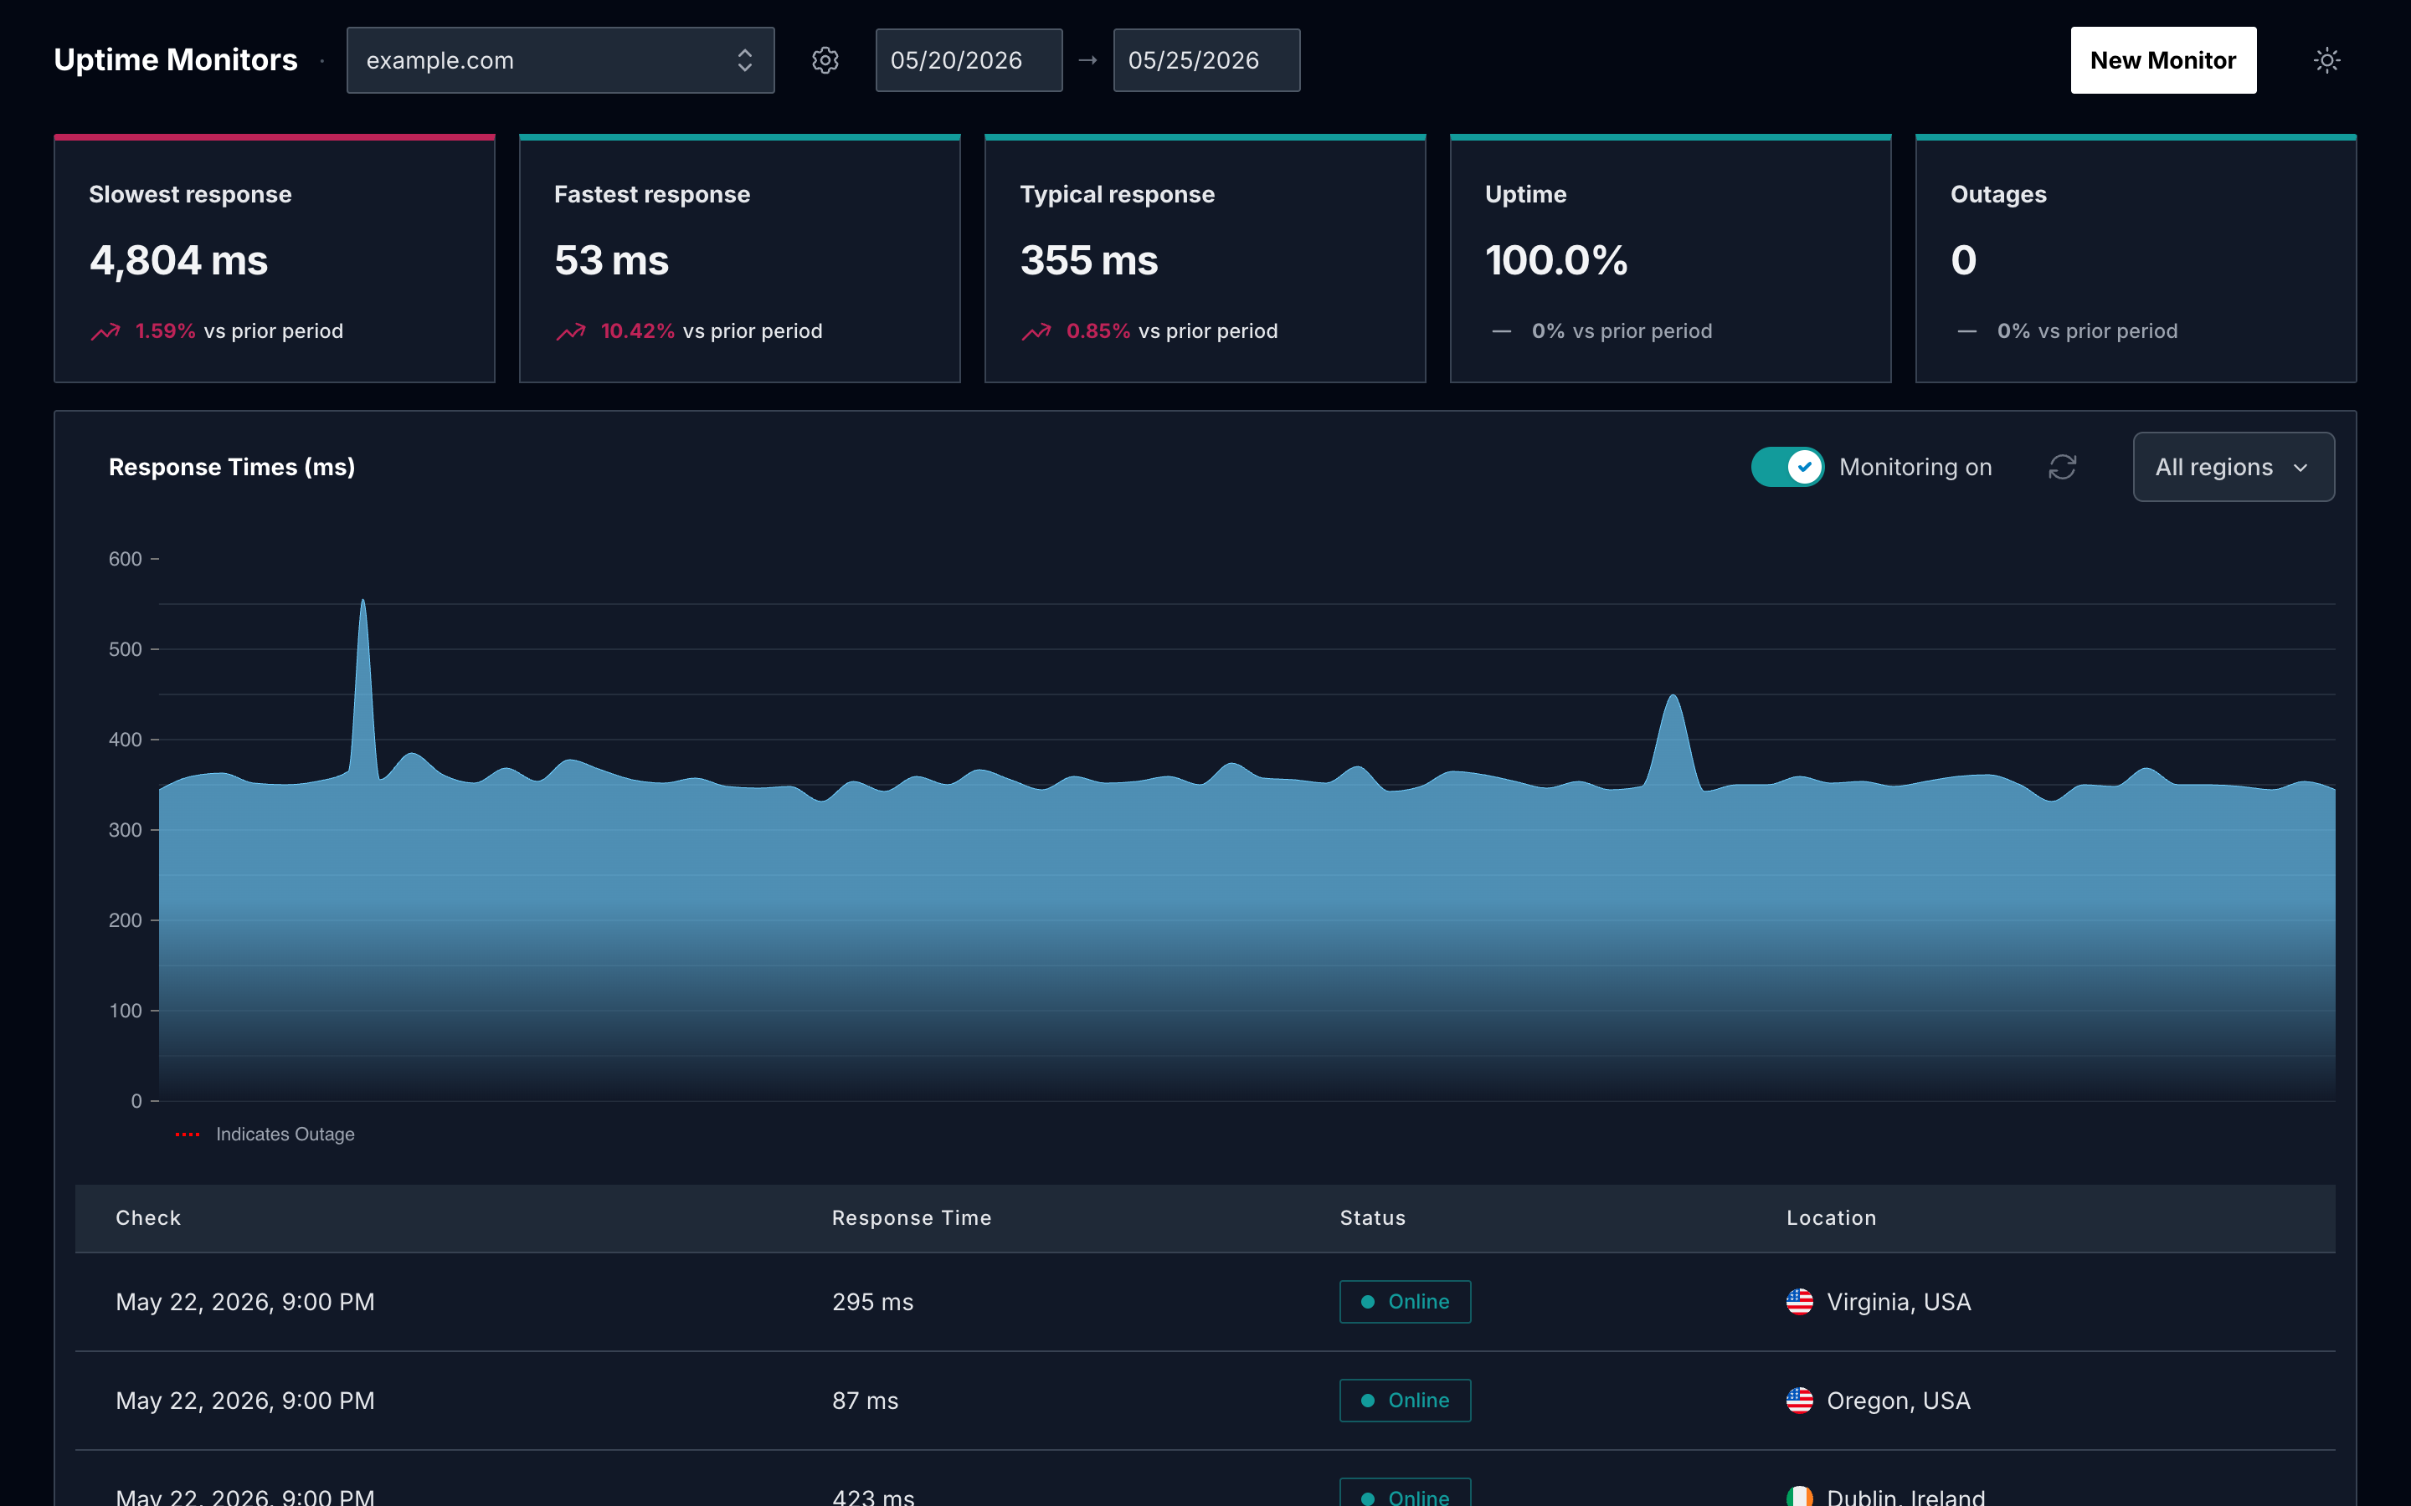The image size is (2411, 1506).
Task: Turn off the Monitoring on switch
Action: (1787, 467)
